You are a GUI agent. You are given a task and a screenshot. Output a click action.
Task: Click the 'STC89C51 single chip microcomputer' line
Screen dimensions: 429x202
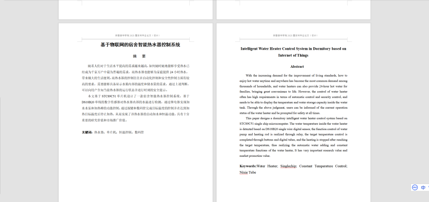(x=293, y=124)
